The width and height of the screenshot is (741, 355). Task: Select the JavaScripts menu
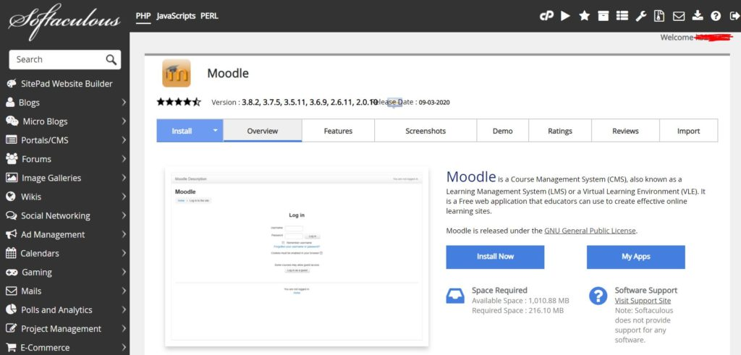[x=176, y=16]
